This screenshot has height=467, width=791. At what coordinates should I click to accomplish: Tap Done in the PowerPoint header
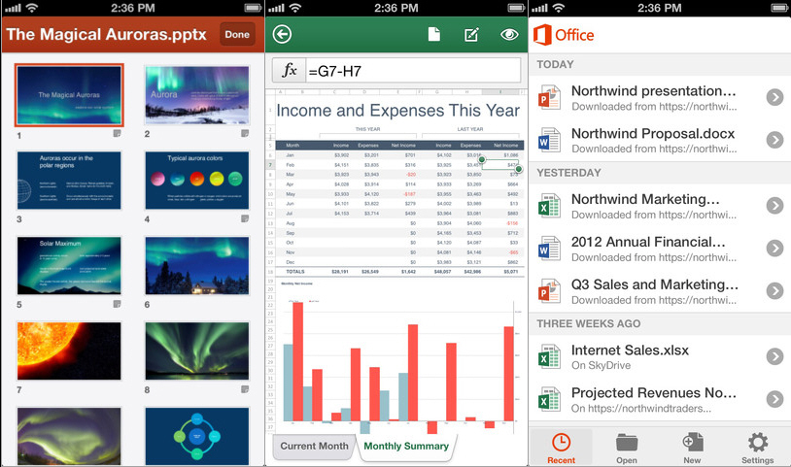(x=237, y=34)
